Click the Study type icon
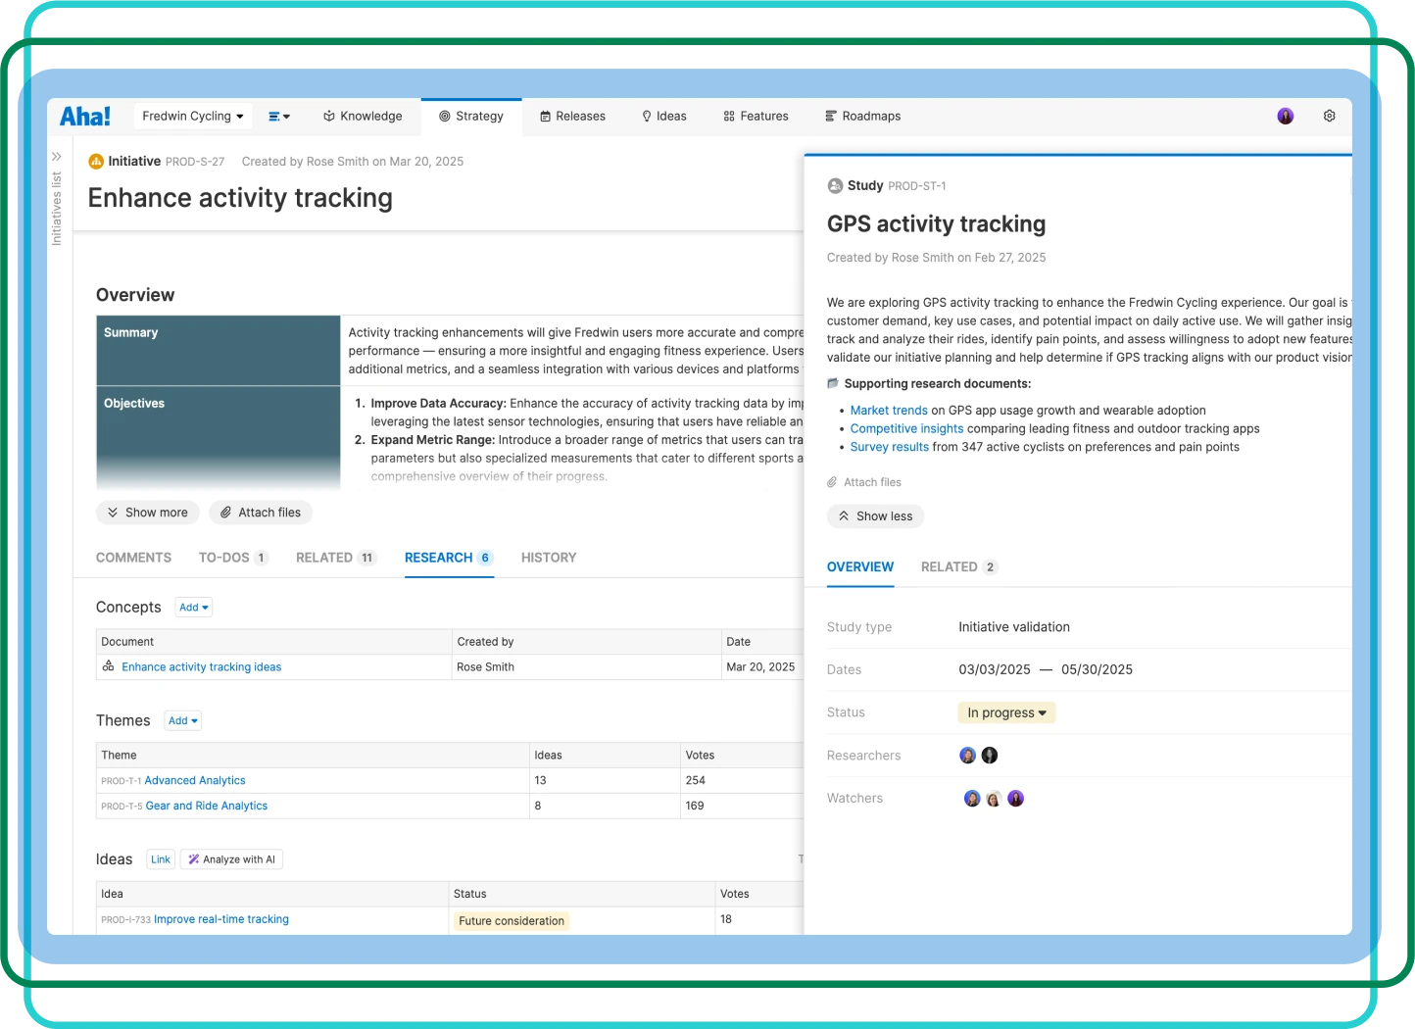Screen dimensions: 1415x1029 (x=835, y=185)
